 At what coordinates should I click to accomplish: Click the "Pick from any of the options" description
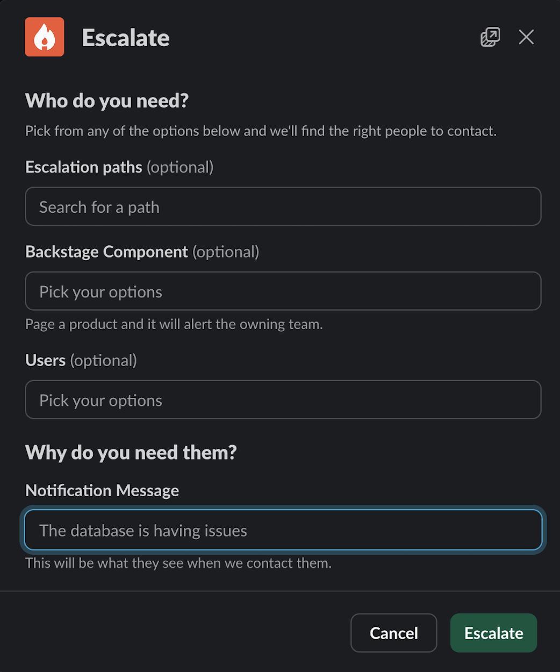click(x=261, y=131)
